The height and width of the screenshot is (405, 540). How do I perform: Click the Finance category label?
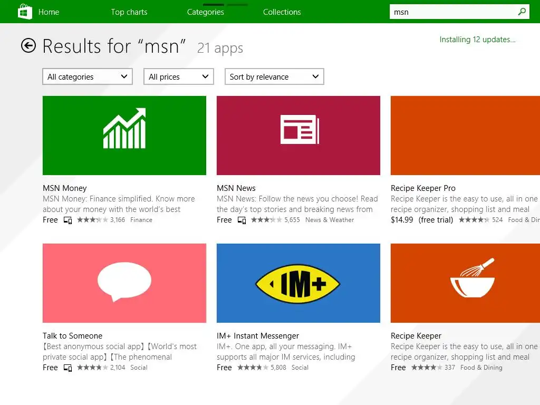coord(141,220)
